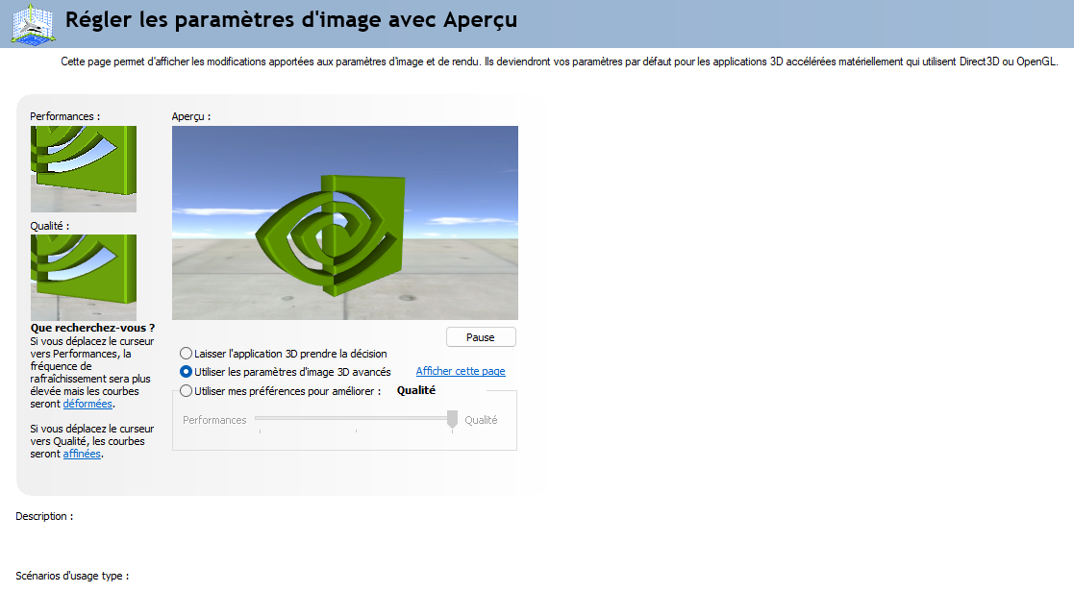Click the Performances preview thumbnail
This screenshot has height=592, width=1074.
tap(84, 168)
